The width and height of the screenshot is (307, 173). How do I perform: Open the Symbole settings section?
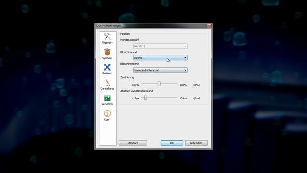[107, 54]
